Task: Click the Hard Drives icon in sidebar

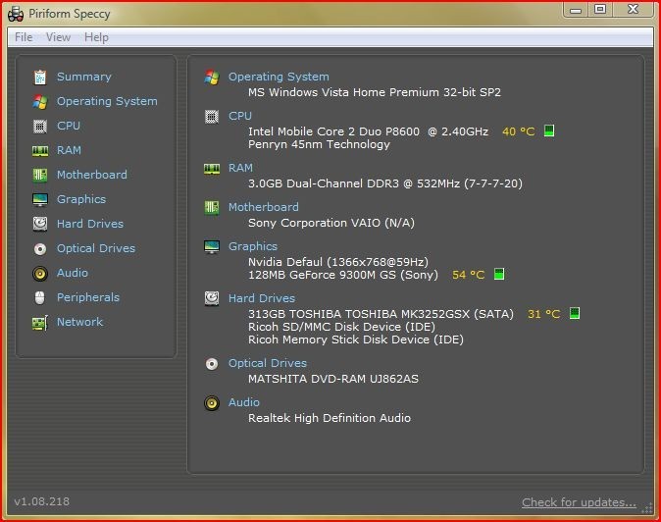Action: [40, 224]
